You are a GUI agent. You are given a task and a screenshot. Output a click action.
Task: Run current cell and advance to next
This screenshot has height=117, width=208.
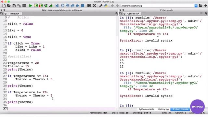point(41,6)
